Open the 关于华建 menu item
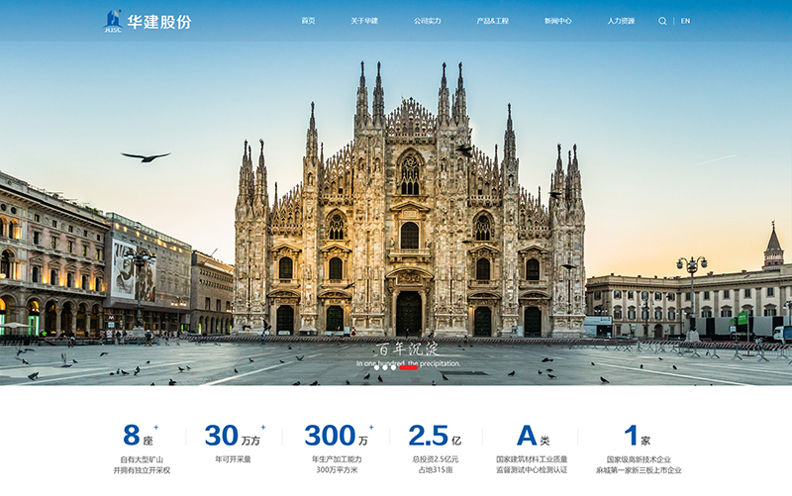792x496 pixels. click(x=364, y=21)
